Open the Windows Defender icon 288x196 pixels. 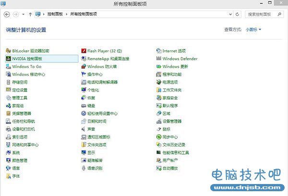159,58
